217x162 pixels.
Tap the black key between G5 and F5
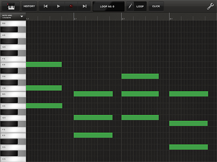coord(9,124)
